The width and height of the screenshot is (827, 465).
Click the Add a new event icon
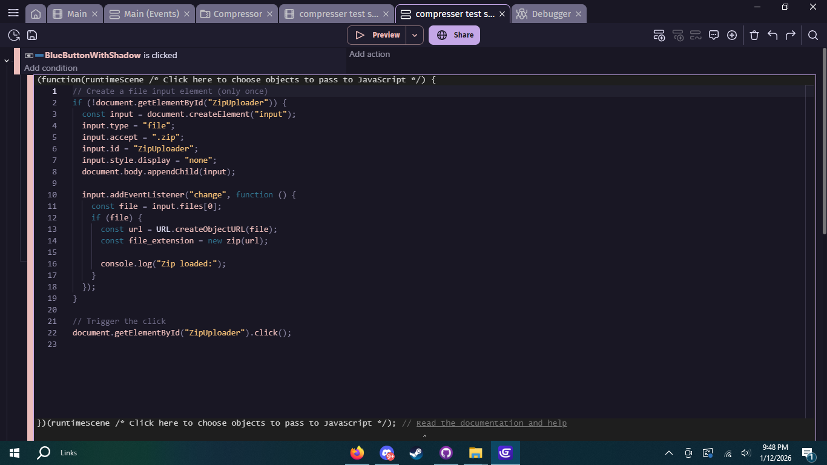[x=659, y=35]
